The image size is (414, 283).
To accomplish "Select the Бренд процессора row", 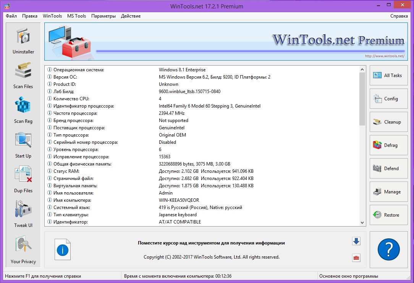I will (x=202, y=121).
